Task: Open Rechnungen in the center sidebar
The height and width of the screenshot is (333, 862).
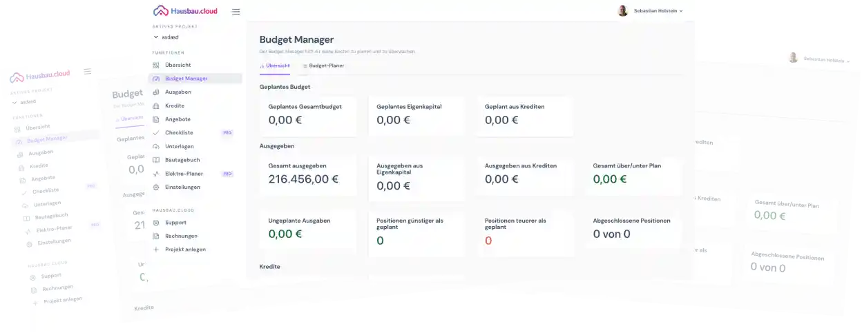Action: [181, 236]
